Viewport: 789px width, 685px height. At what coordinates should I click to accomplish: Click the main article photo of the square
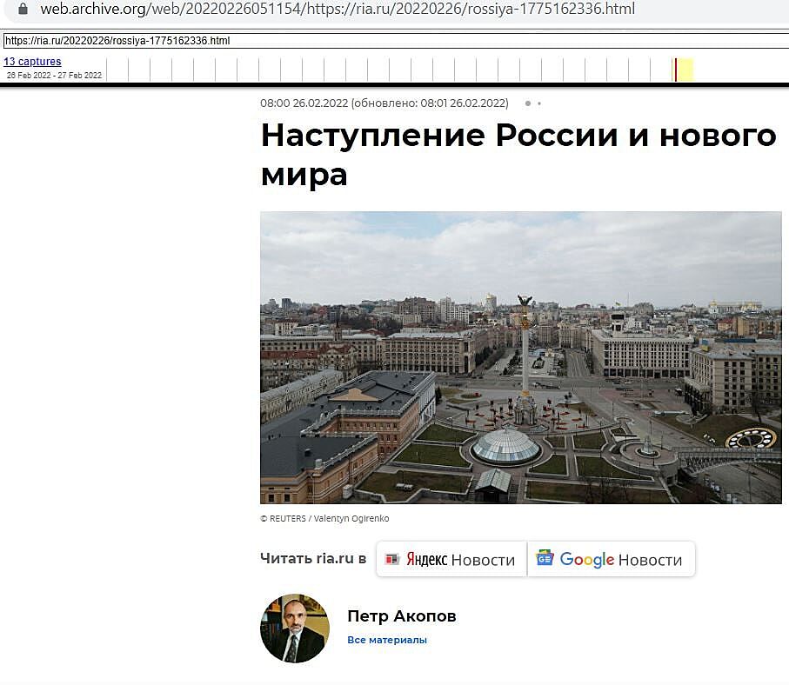pyautogui.click(x=520, y=357)
